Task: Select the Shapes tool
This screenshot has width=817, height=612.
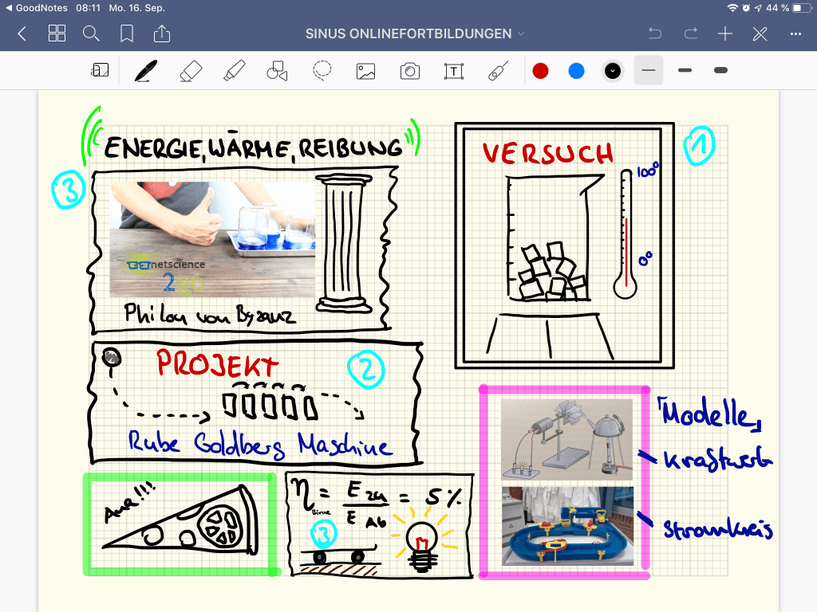Action: 277,71
